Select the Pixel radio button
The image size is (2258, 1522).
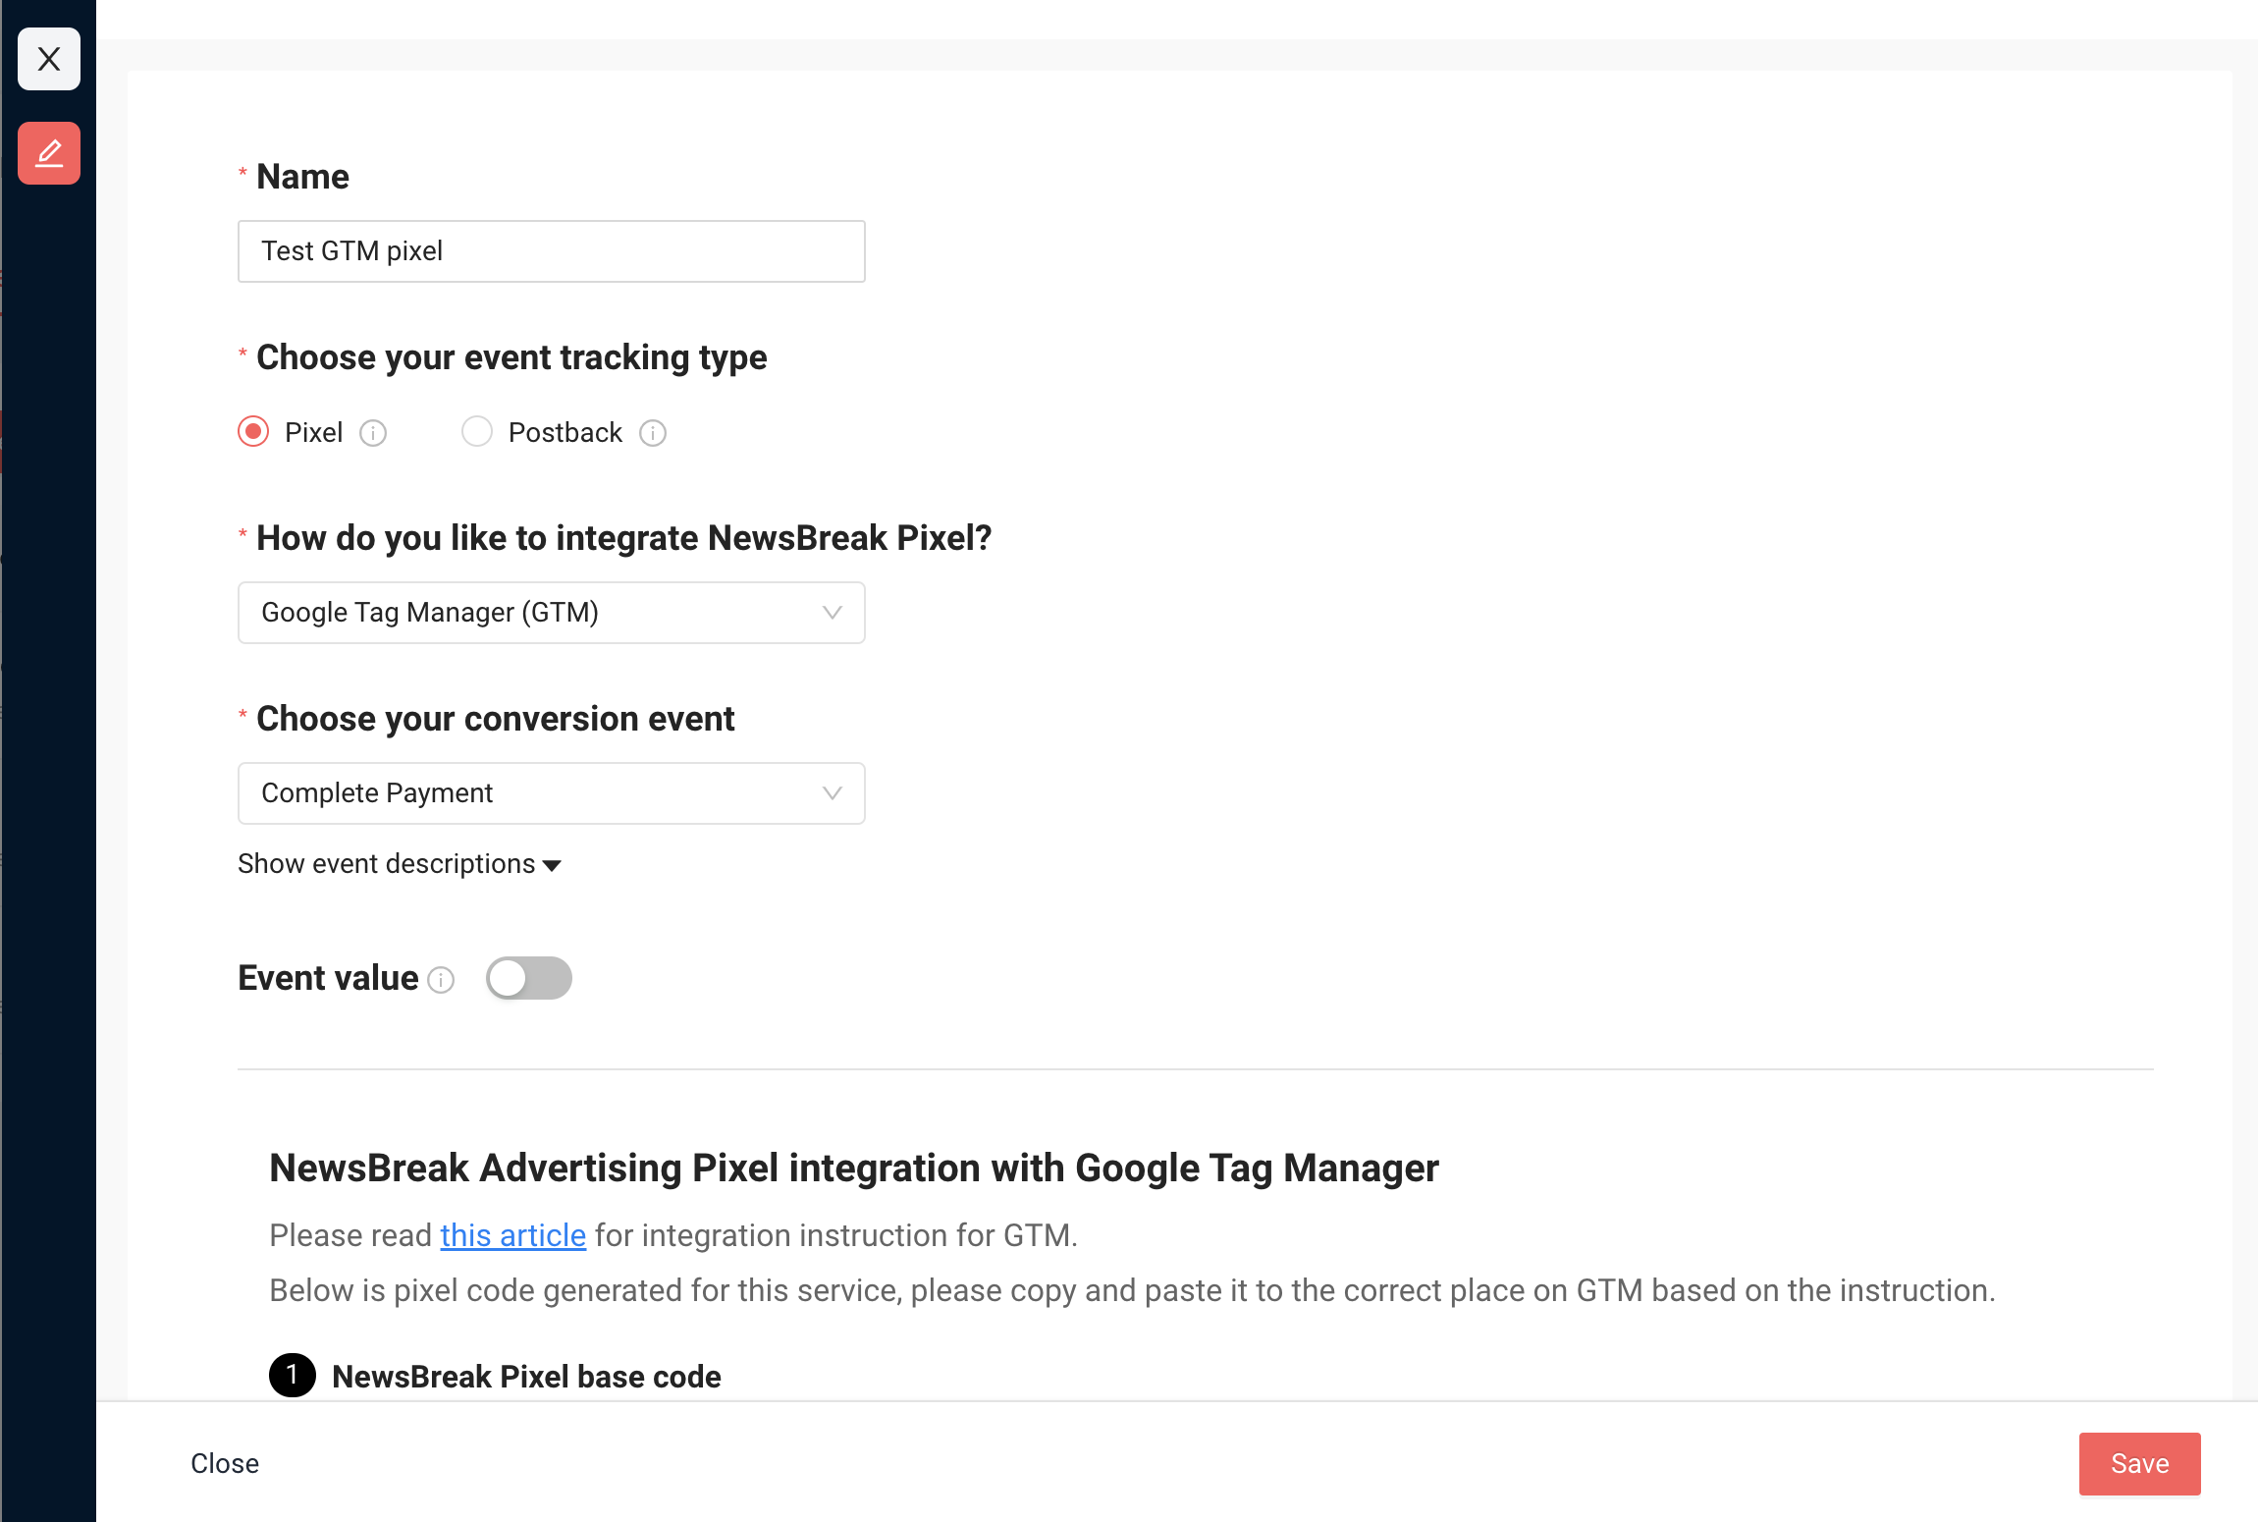pos(253,432)
